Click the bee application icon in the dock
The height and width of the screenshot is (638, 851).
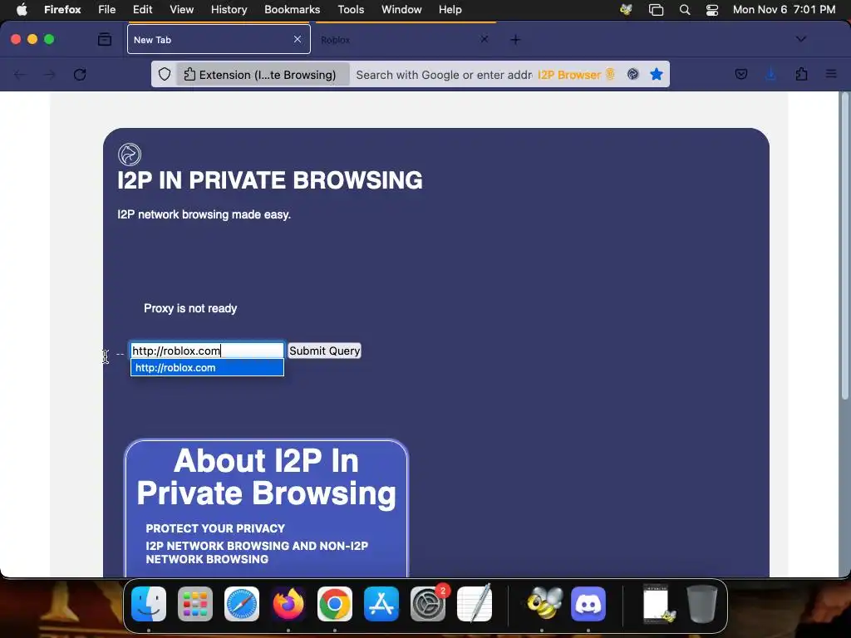click(x=544, y=604)
